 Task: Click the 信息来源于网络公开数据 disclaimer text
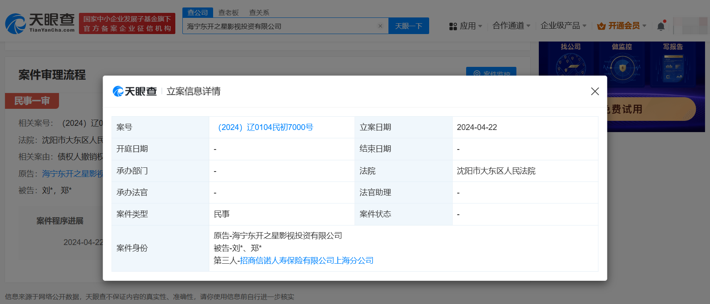pyautogui.click(x=150, y=297)
